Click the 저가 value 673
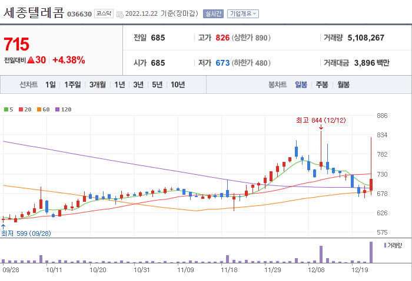 click(222, 63)
